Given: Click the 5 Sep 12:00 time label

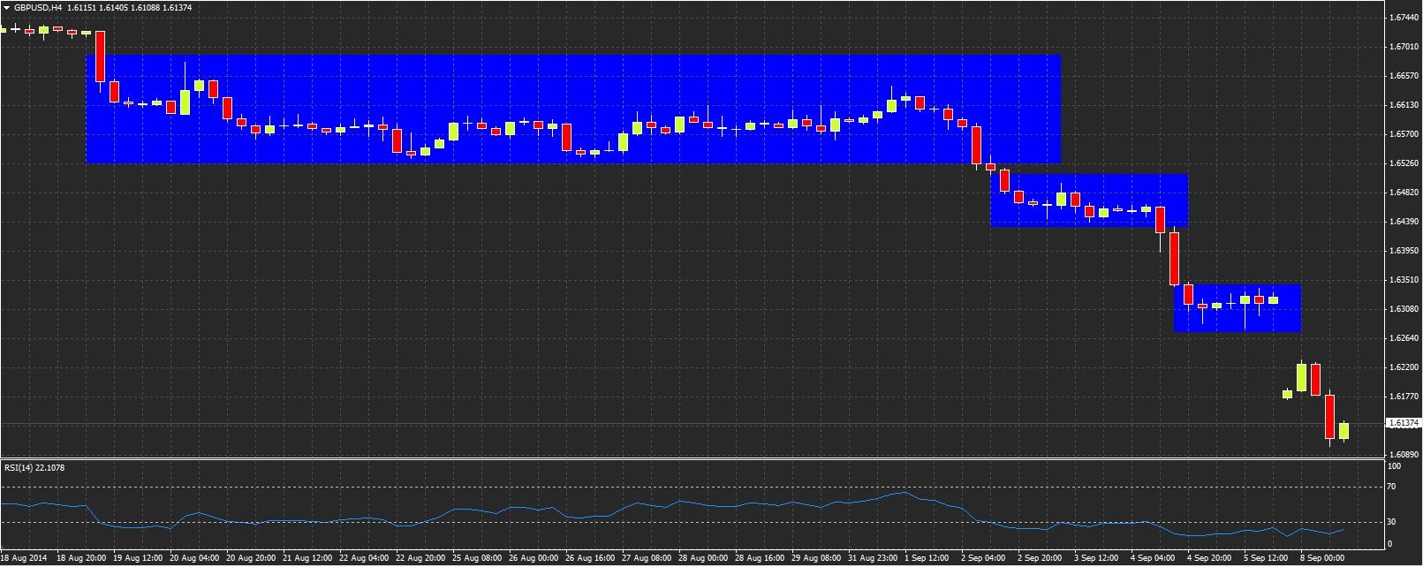Looking at the screenshot, I should pyautogui.click(x=1266, y=558).
